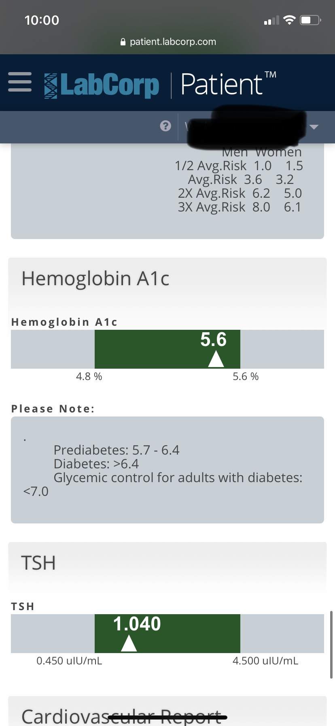The height and width of the screenshot is (726, 335).
Task: Click the Hemoglobin A1c section header
Action: [x=95, y=279]
